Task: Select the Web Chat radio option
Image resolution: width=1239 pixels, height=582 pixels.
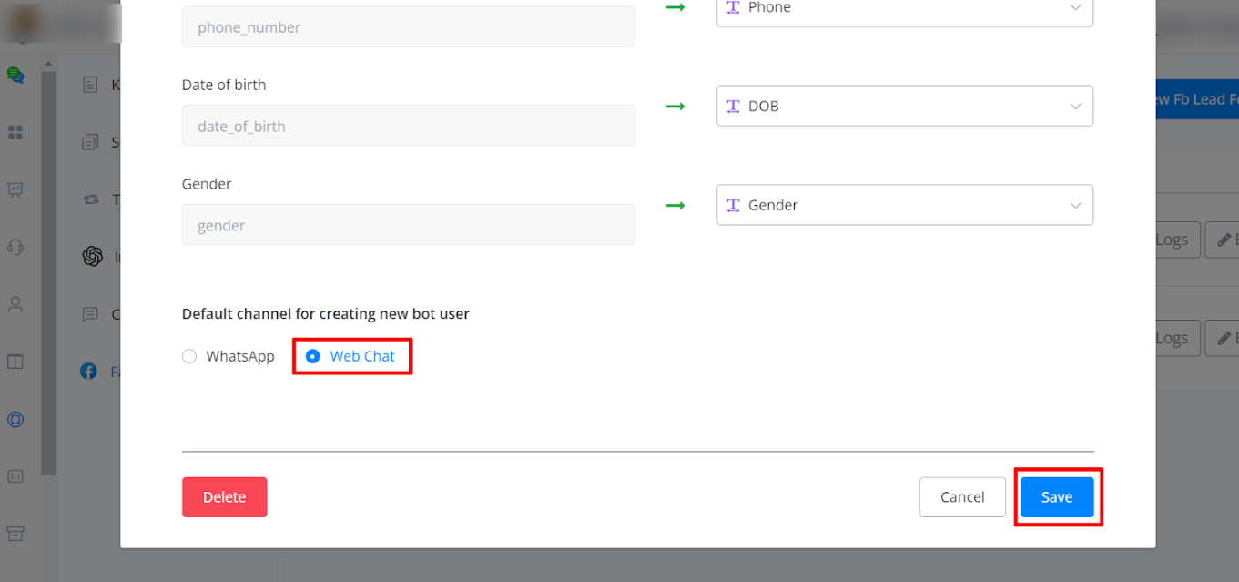Action: point(313,356)
